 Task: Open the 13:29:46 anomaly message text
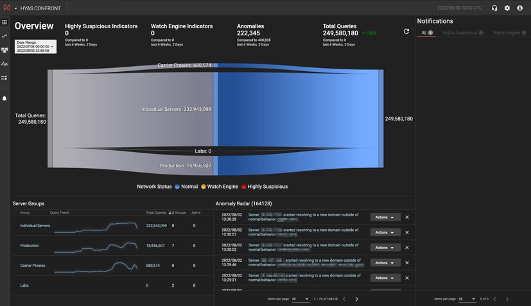click(x=306, y=262)
